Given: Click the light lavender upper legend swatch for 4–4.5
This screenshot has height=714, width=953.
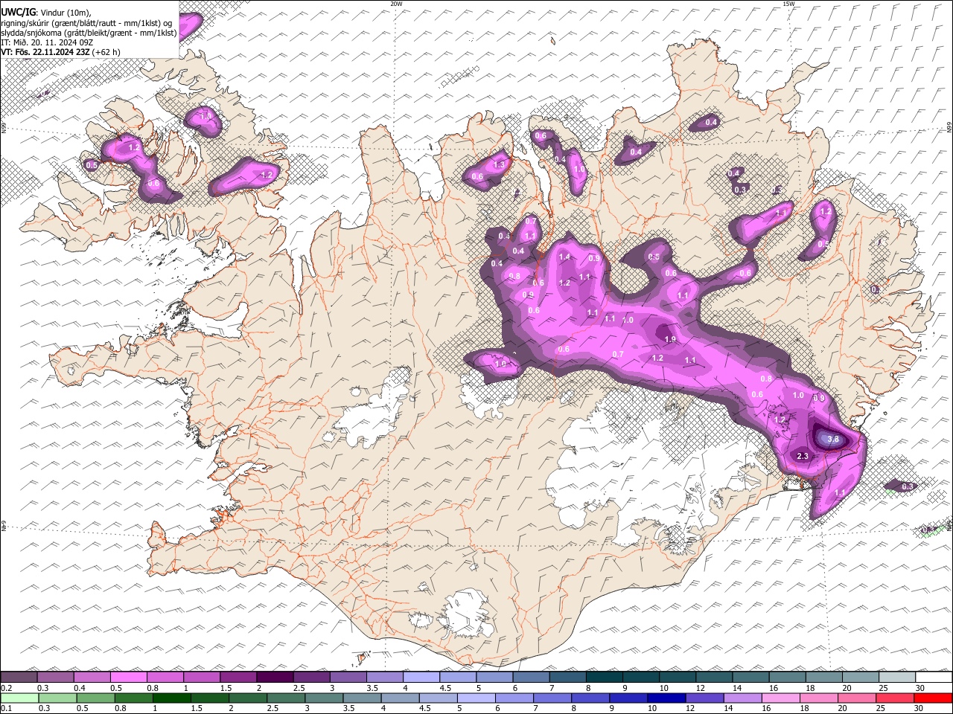Looking at the screenshot, I should [x=421, y=678].
